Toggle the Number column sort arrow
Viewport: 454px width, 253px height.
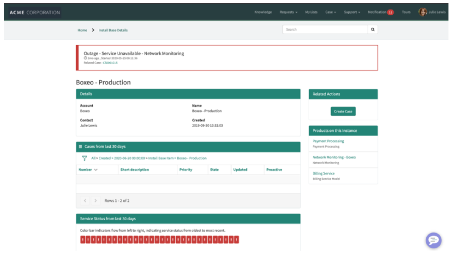point(96,170)
